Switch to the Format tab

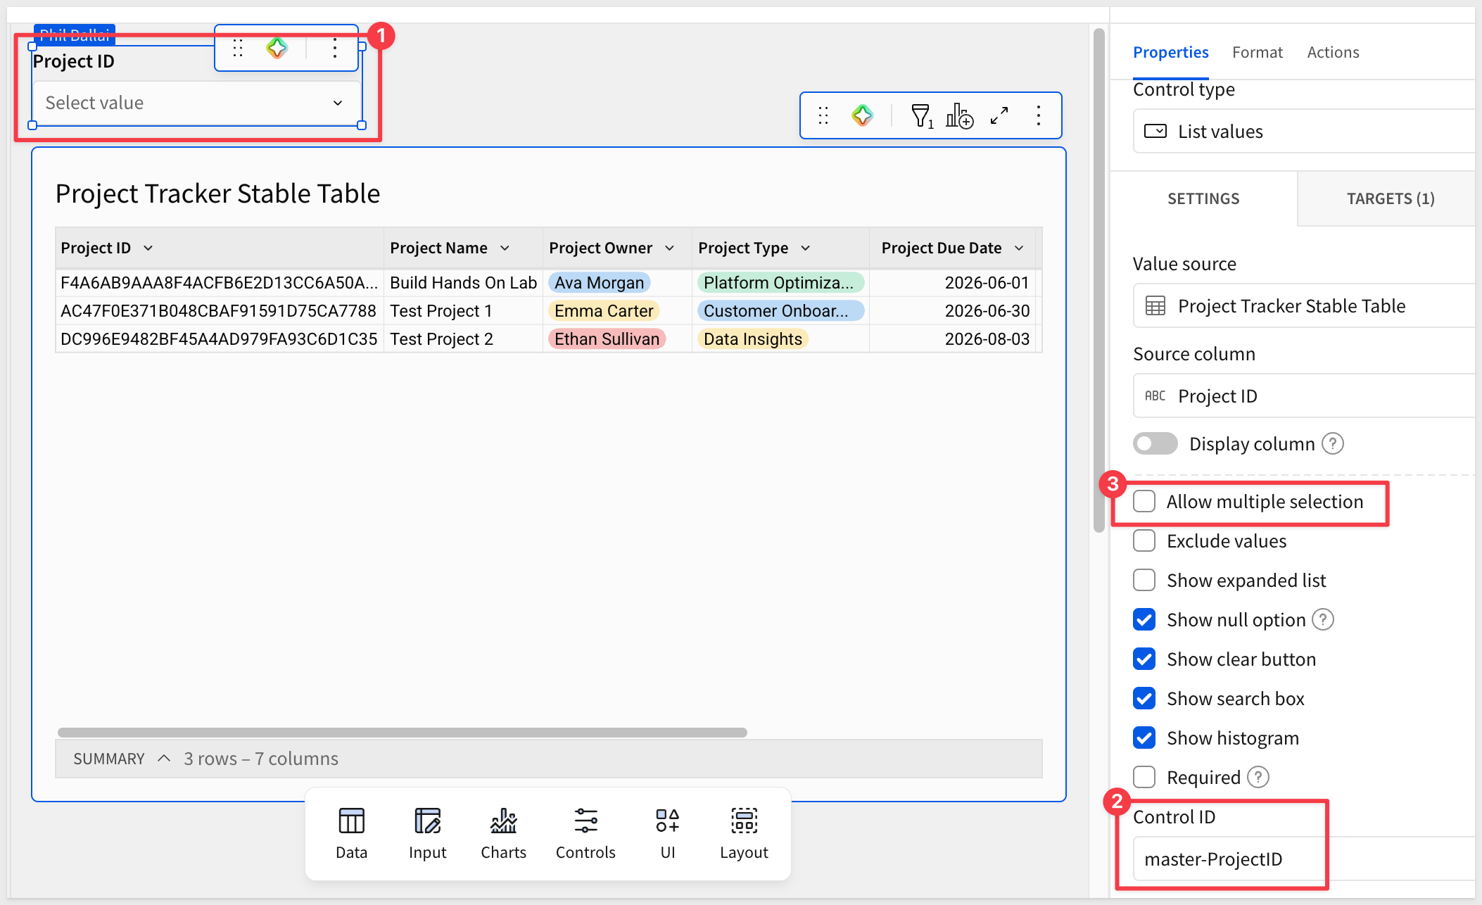pyautogui.click(x=1257, y=52)
